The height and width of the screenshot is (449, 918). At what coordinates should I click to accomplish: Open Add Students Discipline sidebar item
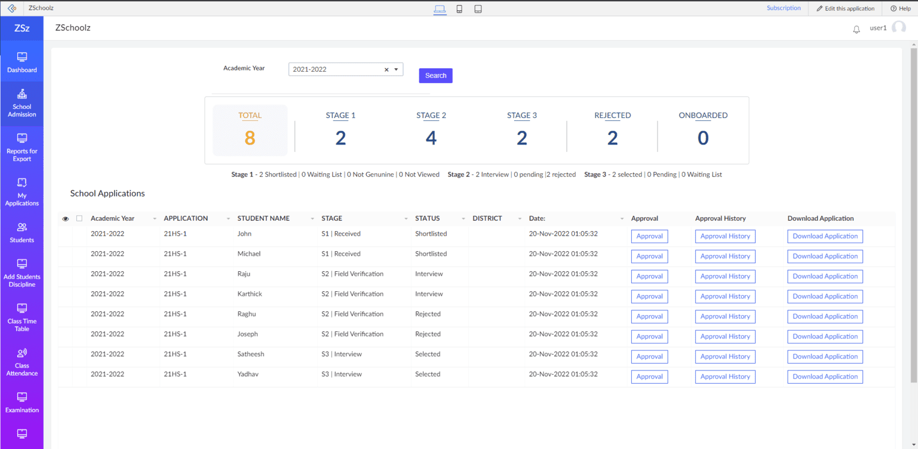tap(22, 273)
